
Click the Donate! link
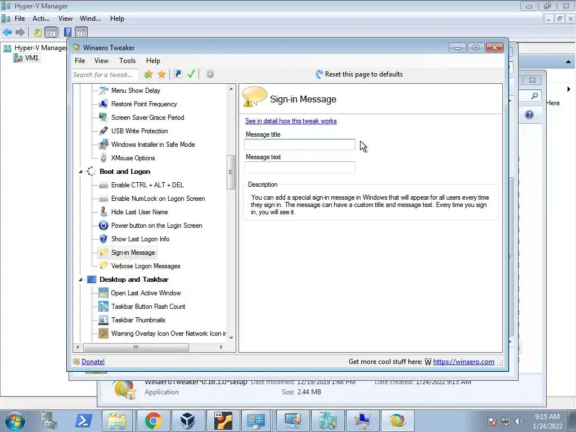tap(93, 362)
